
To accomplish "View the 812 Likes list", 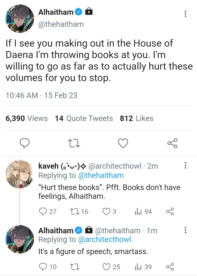I will [x=136, y=118].
